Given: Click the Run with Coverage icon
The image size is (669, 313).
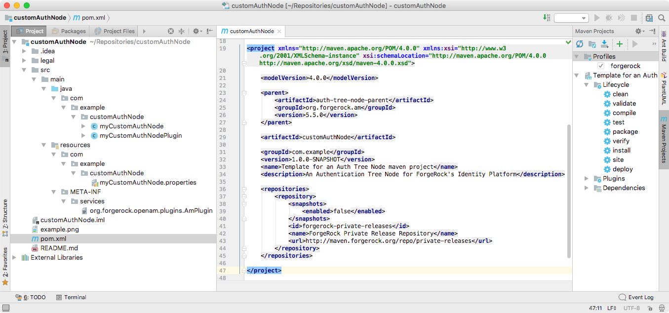Looking at the screenshot, I should point(622,18).
